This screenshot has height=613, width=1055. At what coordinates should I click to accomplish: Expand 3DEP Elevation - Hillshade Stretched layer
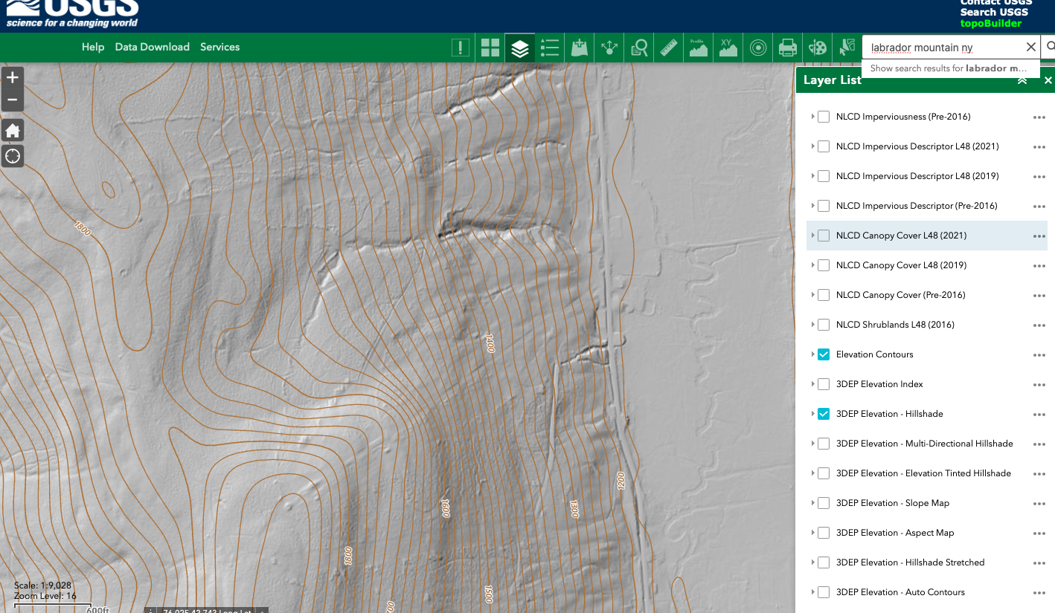tap(812, 562)
